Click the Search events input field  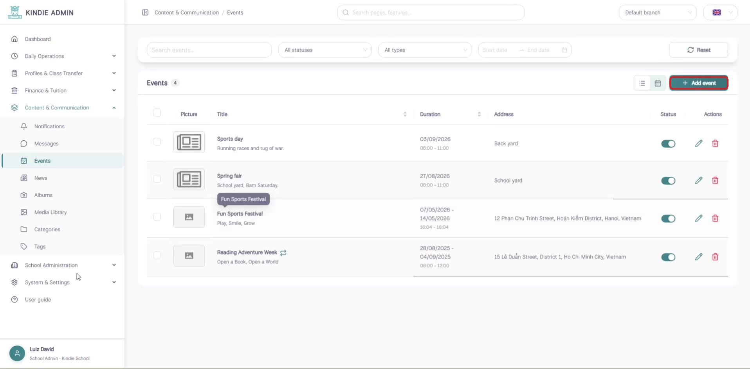pos(209,50)
